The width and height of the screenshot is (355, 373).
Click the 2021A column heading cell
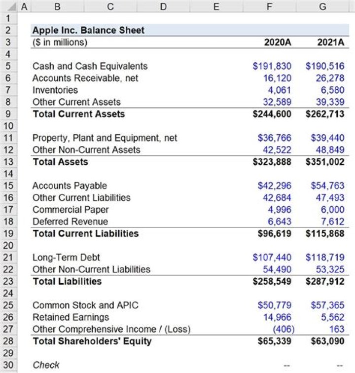tap(331, 42)
